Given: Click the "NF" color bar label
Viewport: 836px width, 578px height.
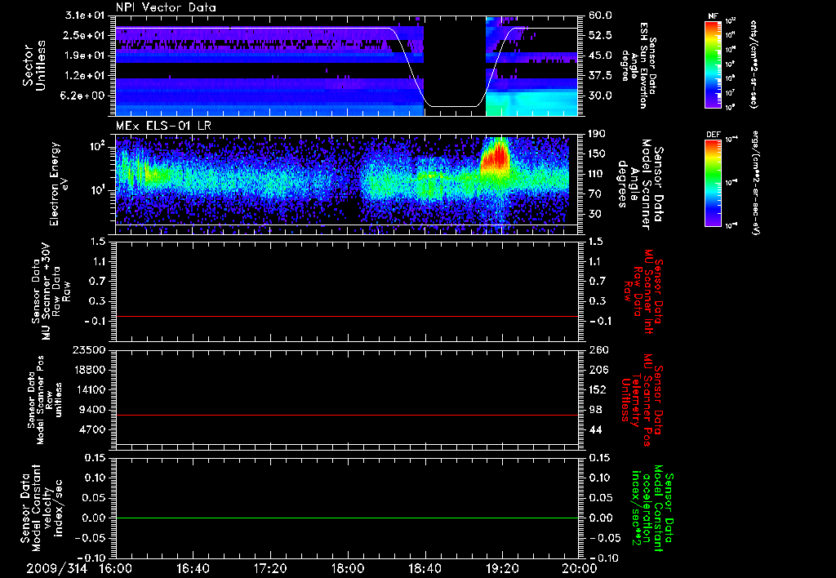Looking at the screenshot, I should click(x=713, y=16).
